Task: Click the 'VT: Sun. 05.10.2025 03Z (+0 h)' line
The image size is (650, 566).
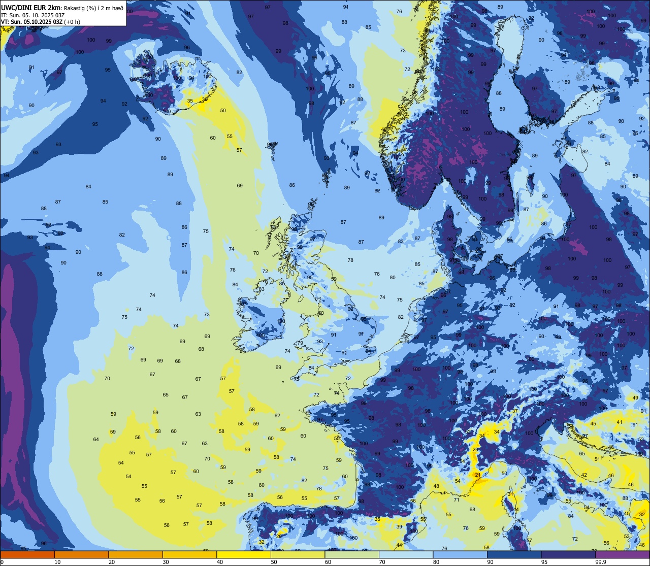Action: pos(40,22)
